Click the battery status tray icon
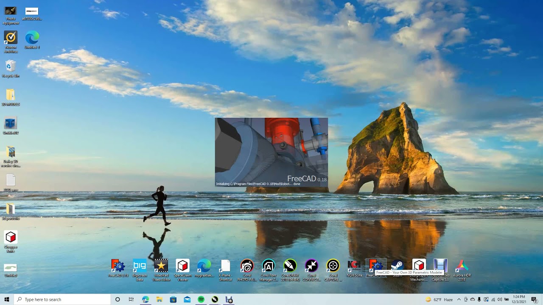Screen dimensions: 543x305 (507, 299)
